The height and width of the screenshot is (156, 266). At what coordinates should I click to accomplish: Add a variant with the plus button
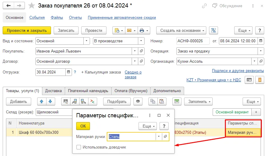(256, 112)
